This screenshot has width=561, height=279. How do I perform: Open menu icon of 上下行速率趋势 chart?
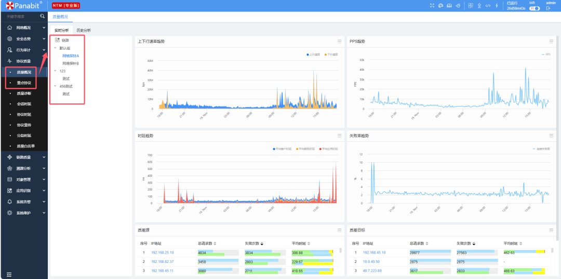pos(339,41)
